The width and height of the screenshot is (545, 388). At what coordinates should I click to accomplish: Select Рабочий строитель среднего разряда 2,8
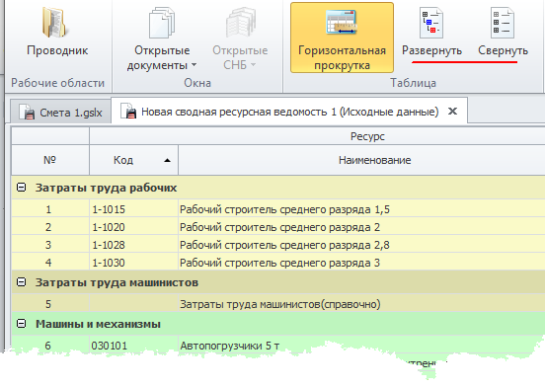pos(361,245)
